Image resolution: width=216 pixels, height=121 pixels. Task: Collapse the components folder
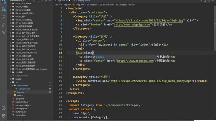click(x=12, y=85)
